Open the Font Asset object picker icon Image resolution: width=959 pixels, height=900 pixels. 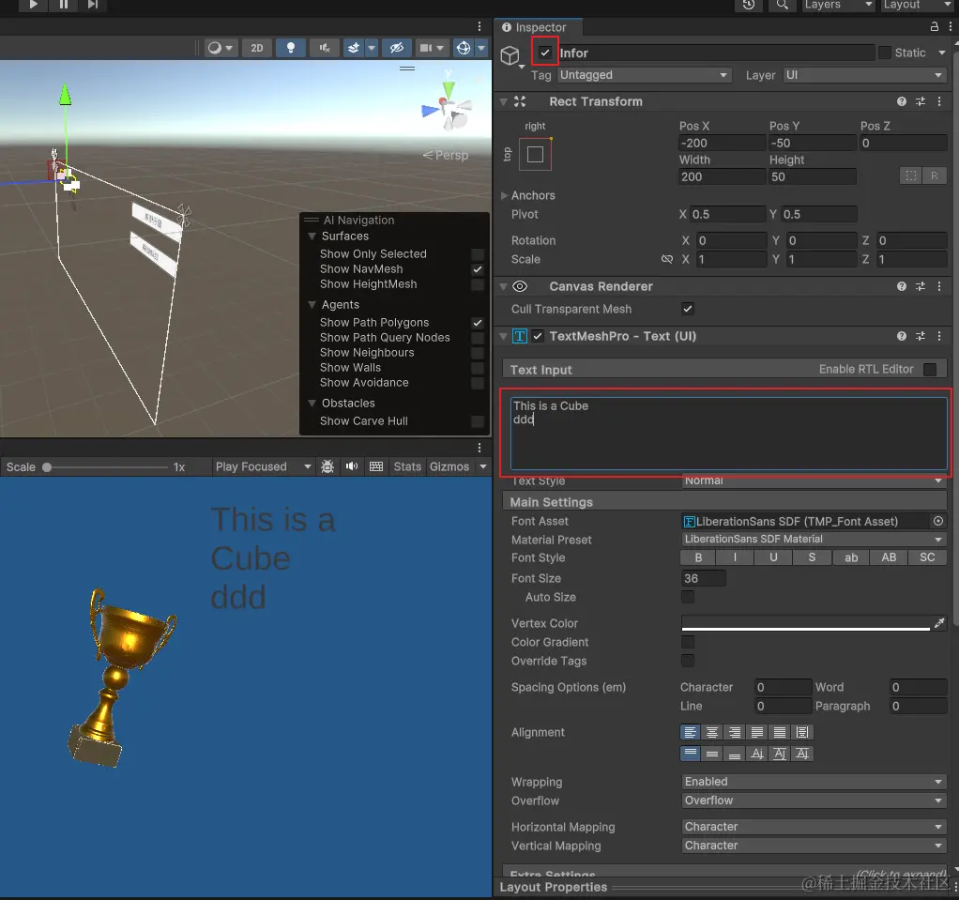(938, 521)
